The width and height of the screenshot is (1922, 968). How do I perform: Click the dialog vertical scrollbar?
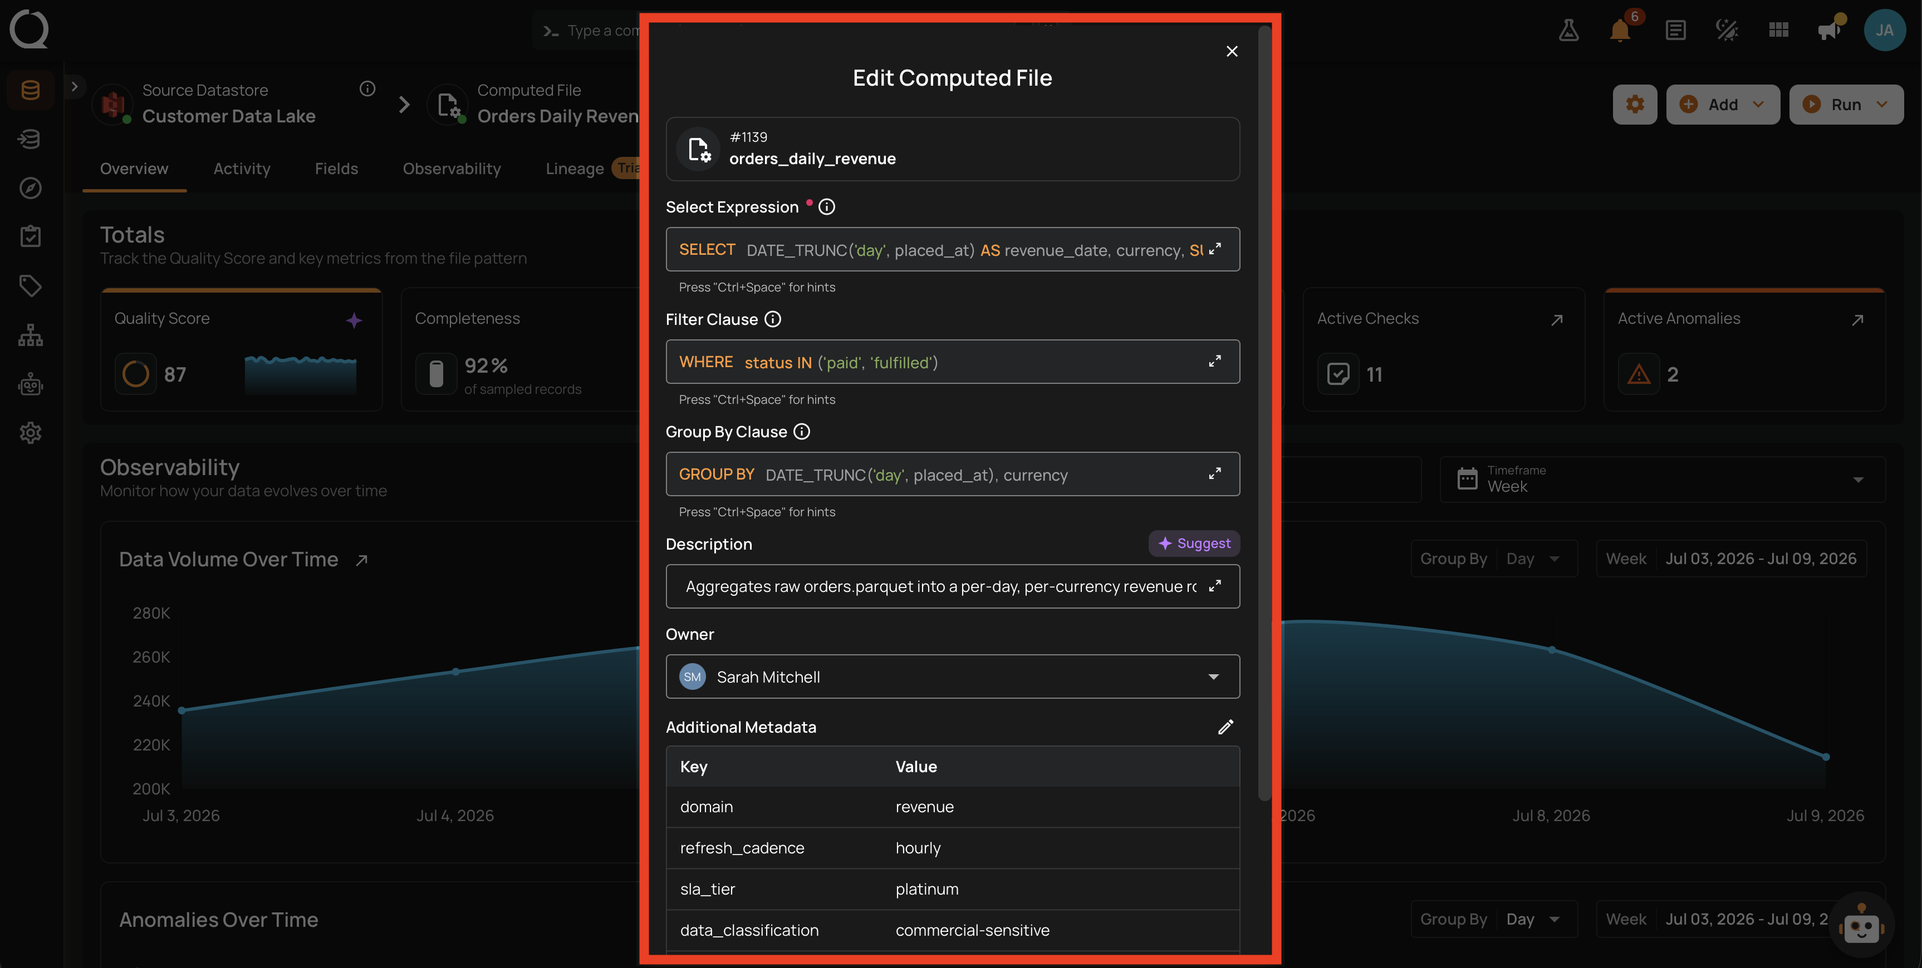(x=1264, y=414)
